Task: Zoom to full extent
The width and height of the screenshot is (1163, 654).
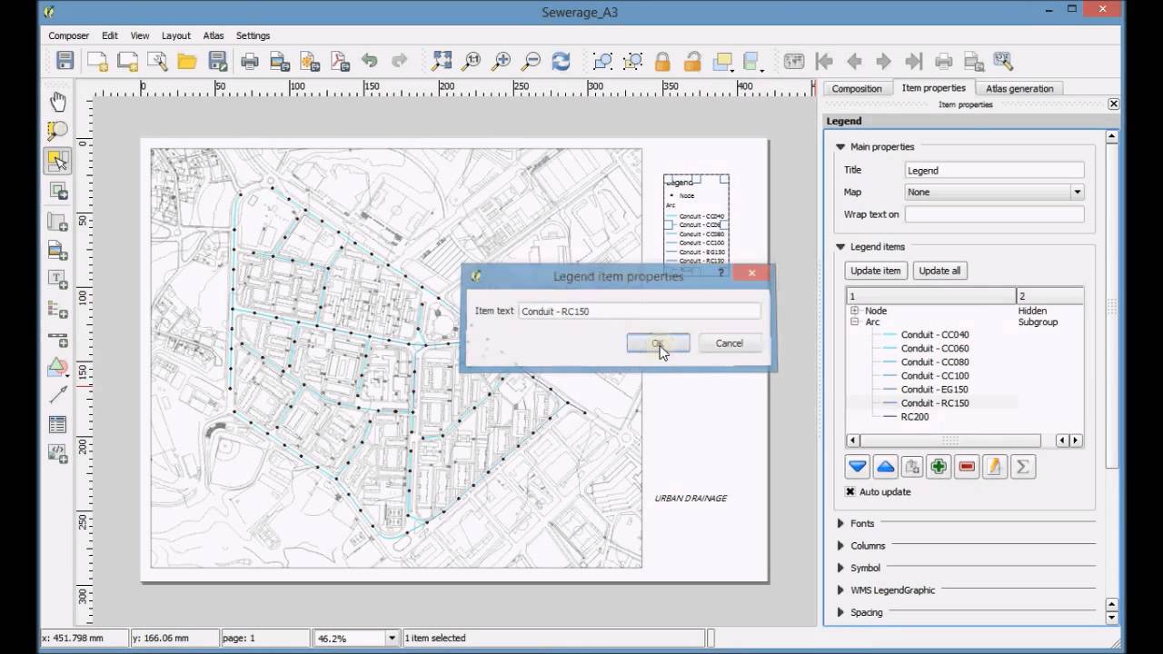Action: pyautogui.click(x=442, y=61)
